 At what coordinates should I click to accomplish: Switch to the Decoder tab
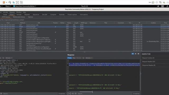click(x=45, y=15)
